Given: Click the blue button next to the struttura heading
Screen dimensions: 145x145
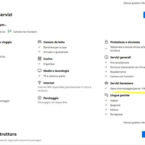Looking at the screenshot, I should pyautogui.click(x=143, y=134).
